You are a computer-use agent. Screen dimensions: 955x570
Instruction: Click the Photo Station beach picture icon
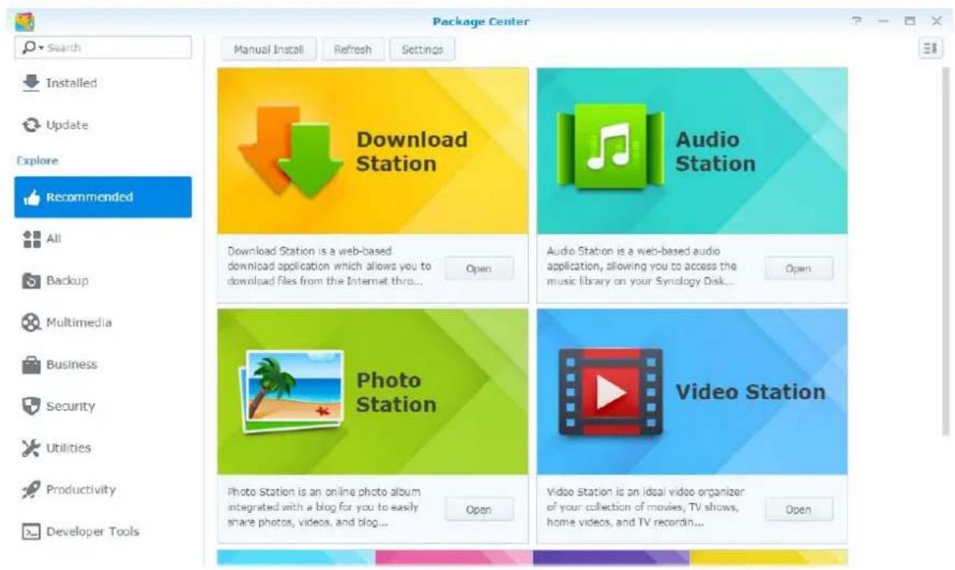tap(292, 392)
